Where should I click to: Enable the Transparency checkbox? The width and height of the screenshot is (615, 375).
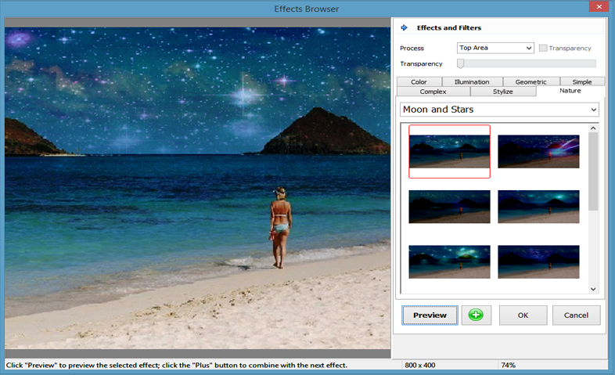pyautogui.click(x=543, y=48)
